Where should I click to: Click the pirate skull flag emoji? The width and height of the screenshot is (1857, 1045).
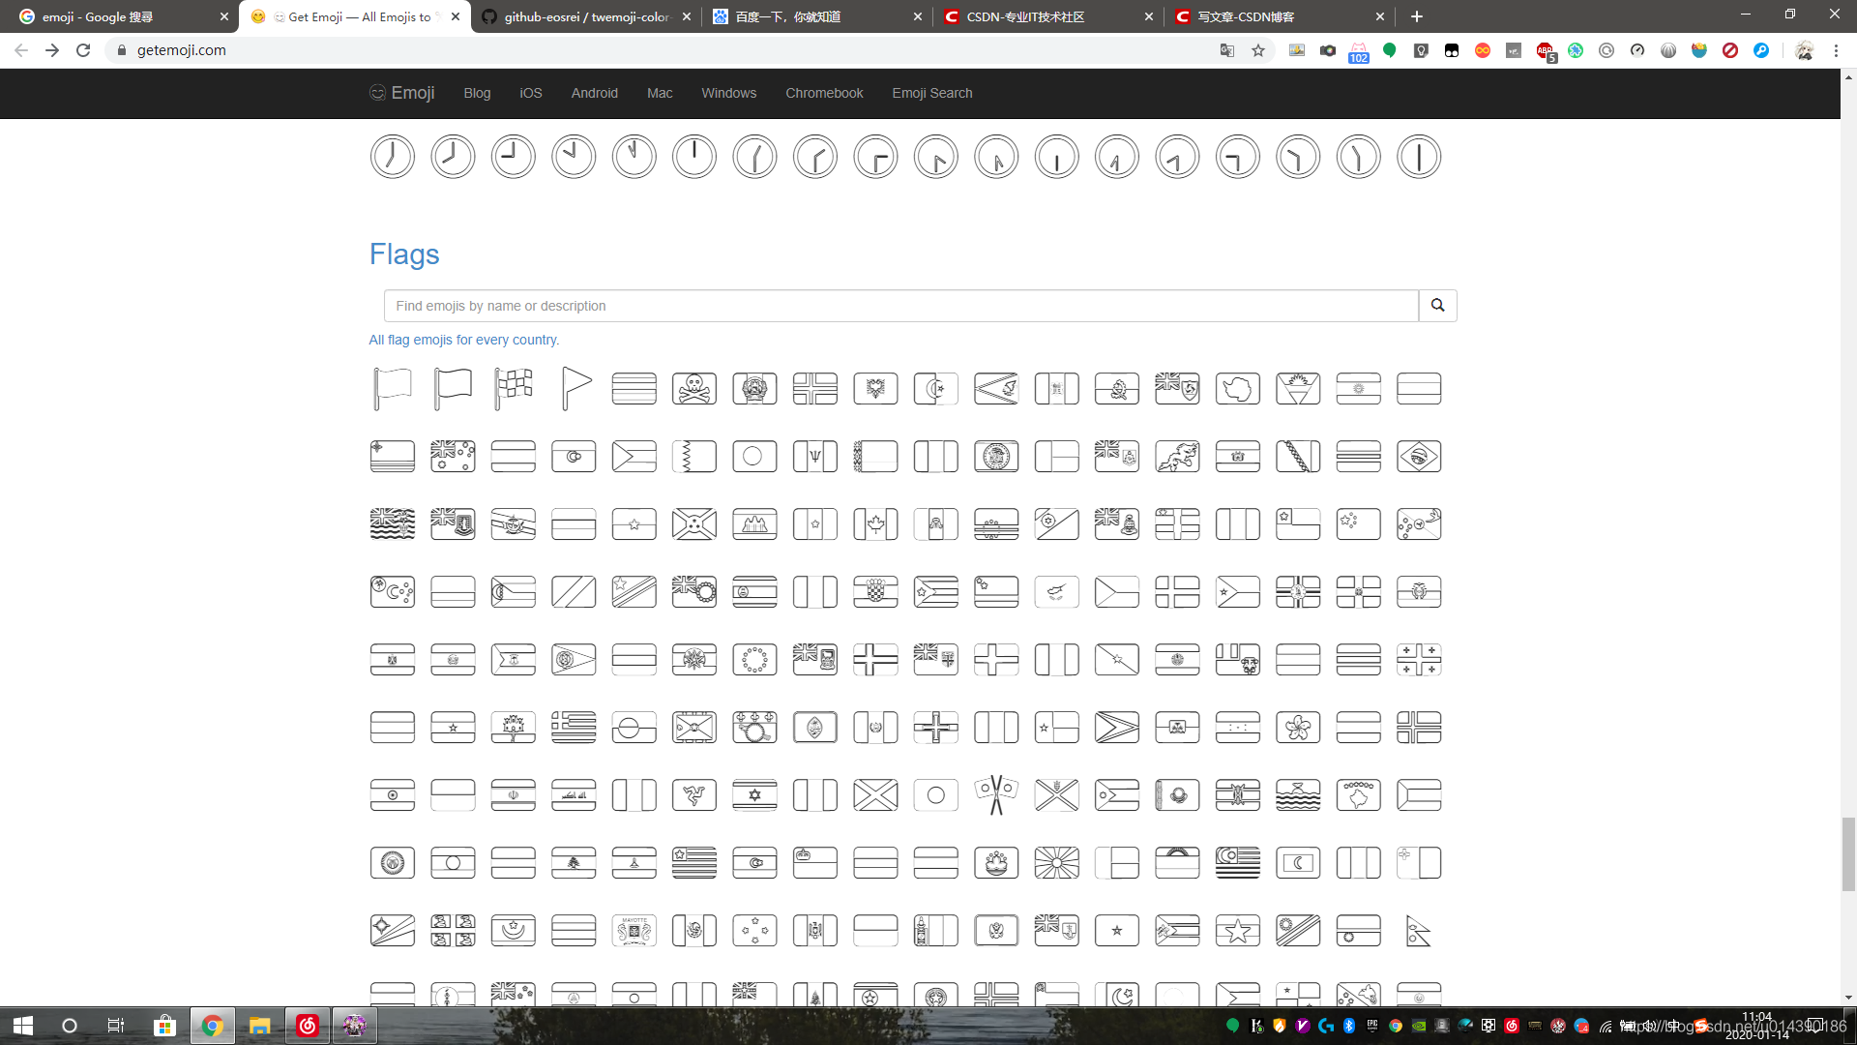[x=694, y=389]
